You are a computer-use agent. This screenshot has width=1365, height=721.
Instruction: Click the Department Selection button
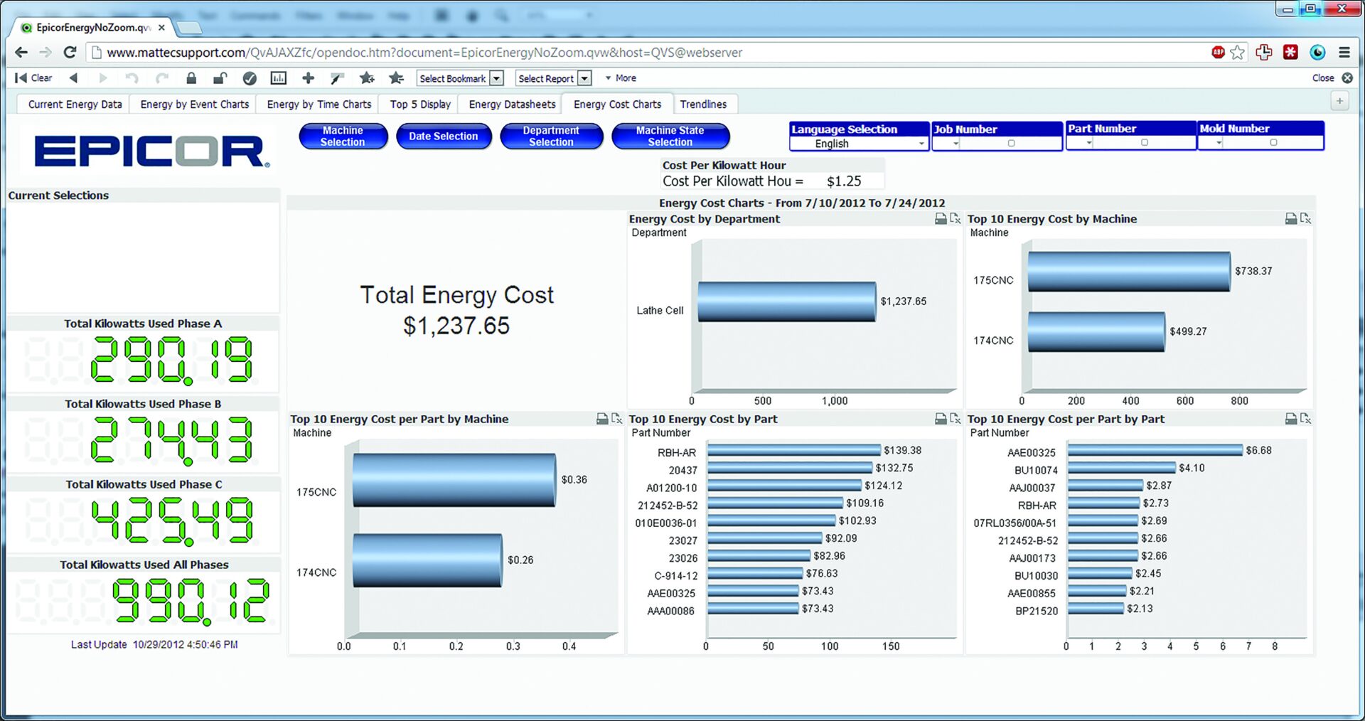(x=551, y=136)
